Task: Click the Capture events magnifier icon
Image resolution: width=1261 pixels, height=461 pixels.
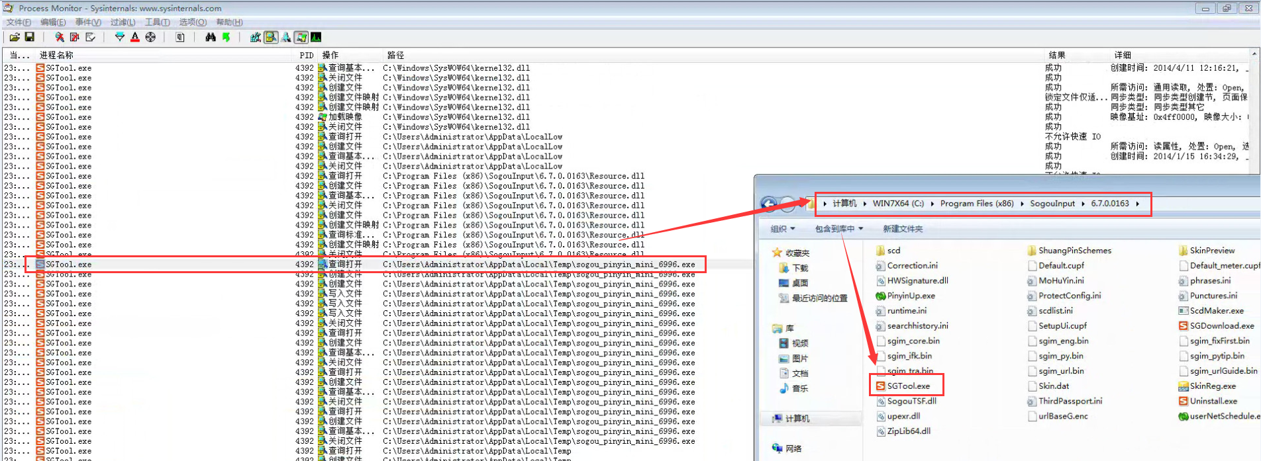Action: pyautogui.click(x=60, y=37)
